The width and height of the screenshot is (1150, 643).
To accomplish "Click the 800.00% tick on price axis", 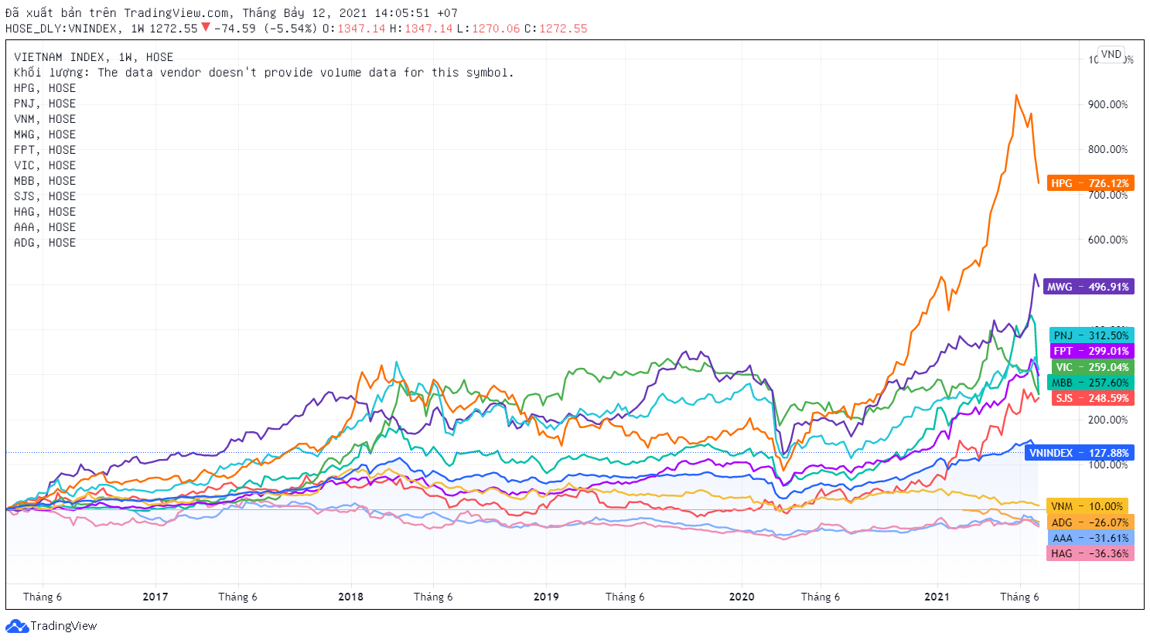I will coord(1108,149).
